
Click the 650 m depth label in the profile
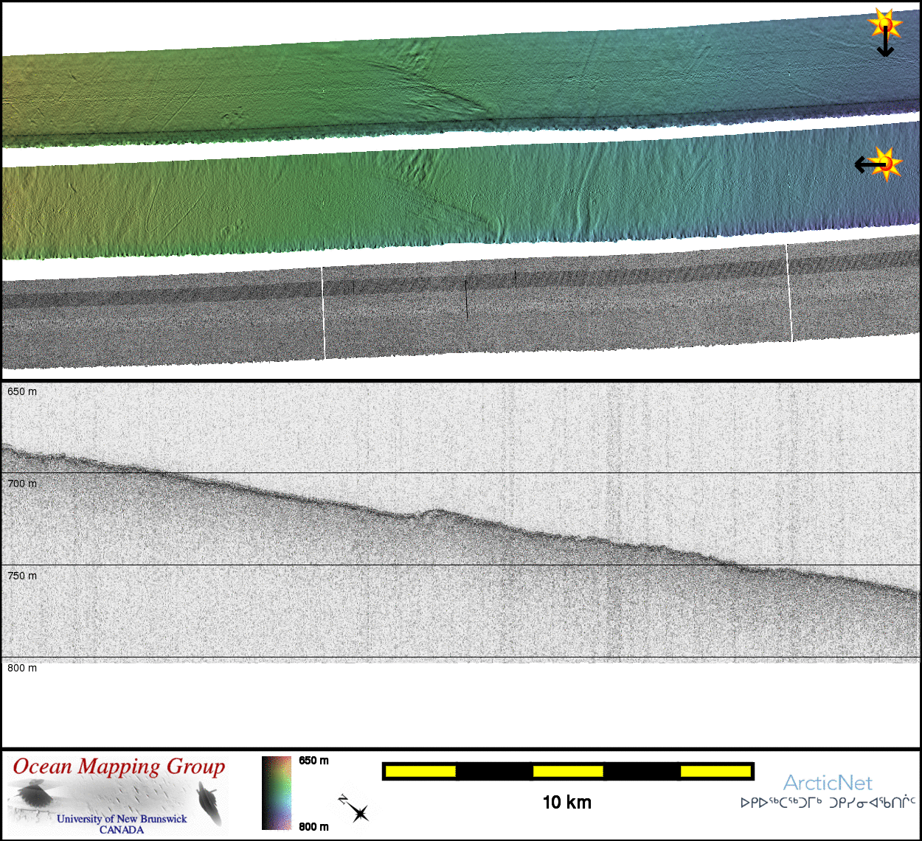coord(22,391)
